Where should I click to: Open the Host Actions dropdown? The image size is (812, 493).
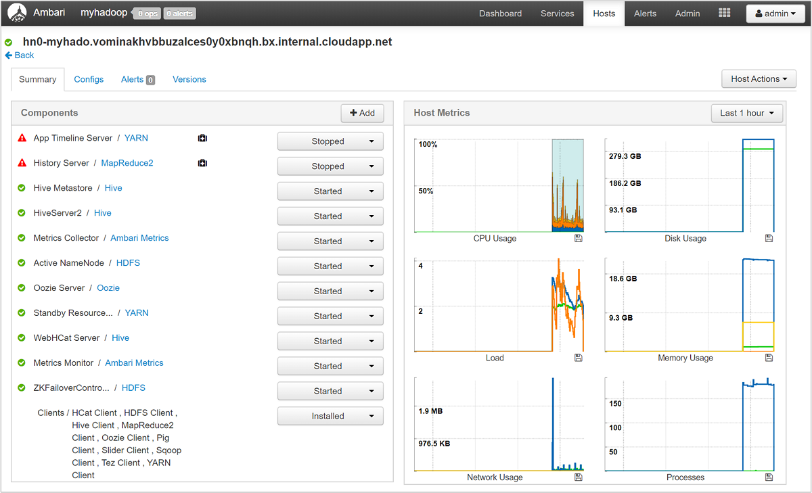tap(759, 79)
